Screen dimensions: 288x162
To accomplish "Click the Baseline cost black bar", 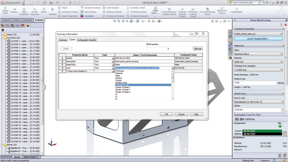I will (x=262, y=134).
